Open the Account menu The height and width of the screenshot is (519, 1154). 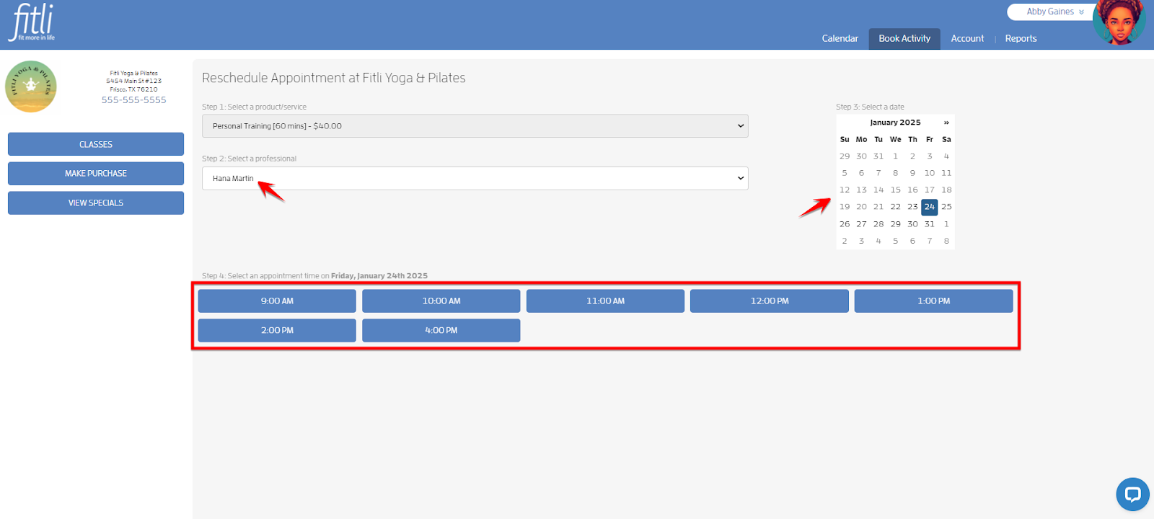click(967, 39)
